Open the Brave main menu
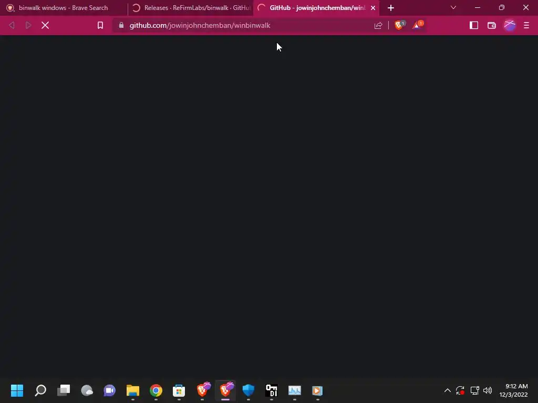 tap(526, 25)
